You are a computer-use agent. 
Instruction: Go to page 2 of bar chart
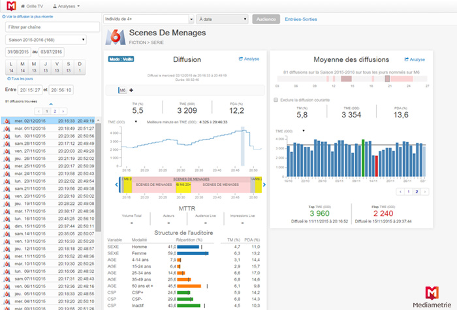tap(417, 192)
